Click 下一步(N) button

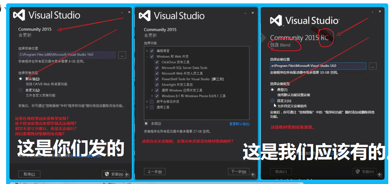tap(238, 171)
